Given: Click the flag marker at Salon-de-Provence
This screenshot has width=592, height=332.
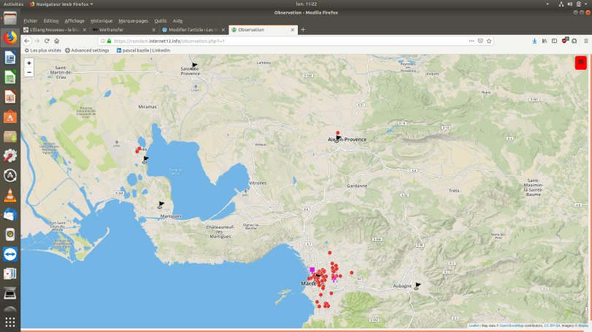Looking at the screenshot, I should click(x=195, y=65).
